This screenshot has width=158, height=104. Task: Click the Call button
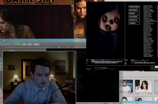click(24, 44)
